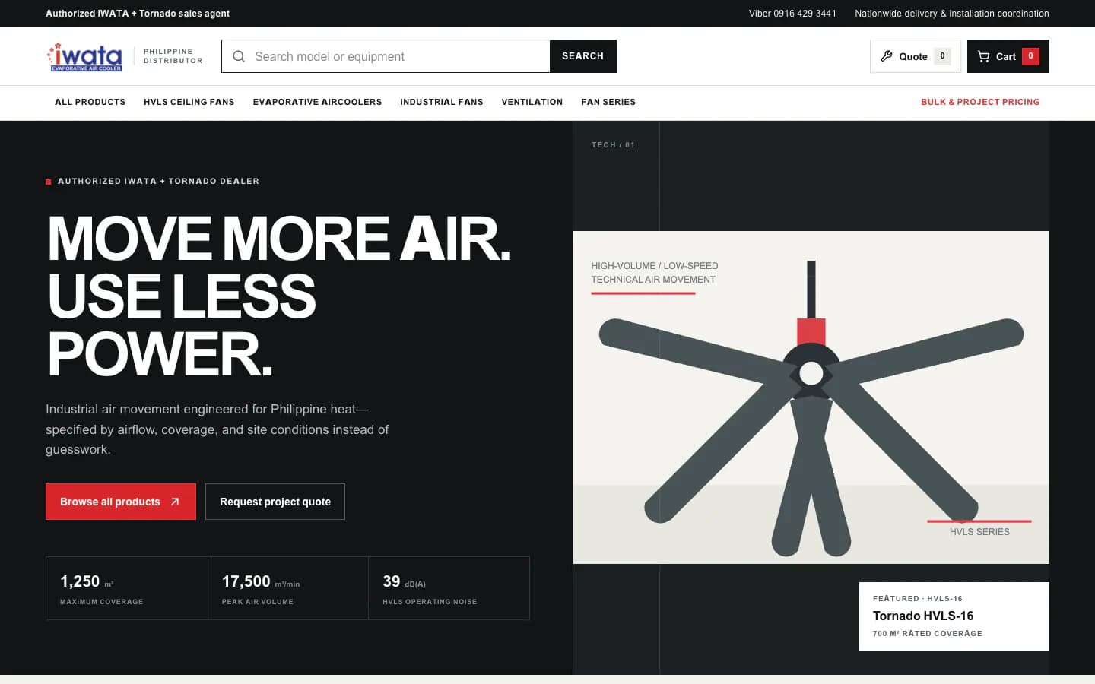1095x684 pixels.
Task: Open the Quote button
Action: [x=916, y=56]
